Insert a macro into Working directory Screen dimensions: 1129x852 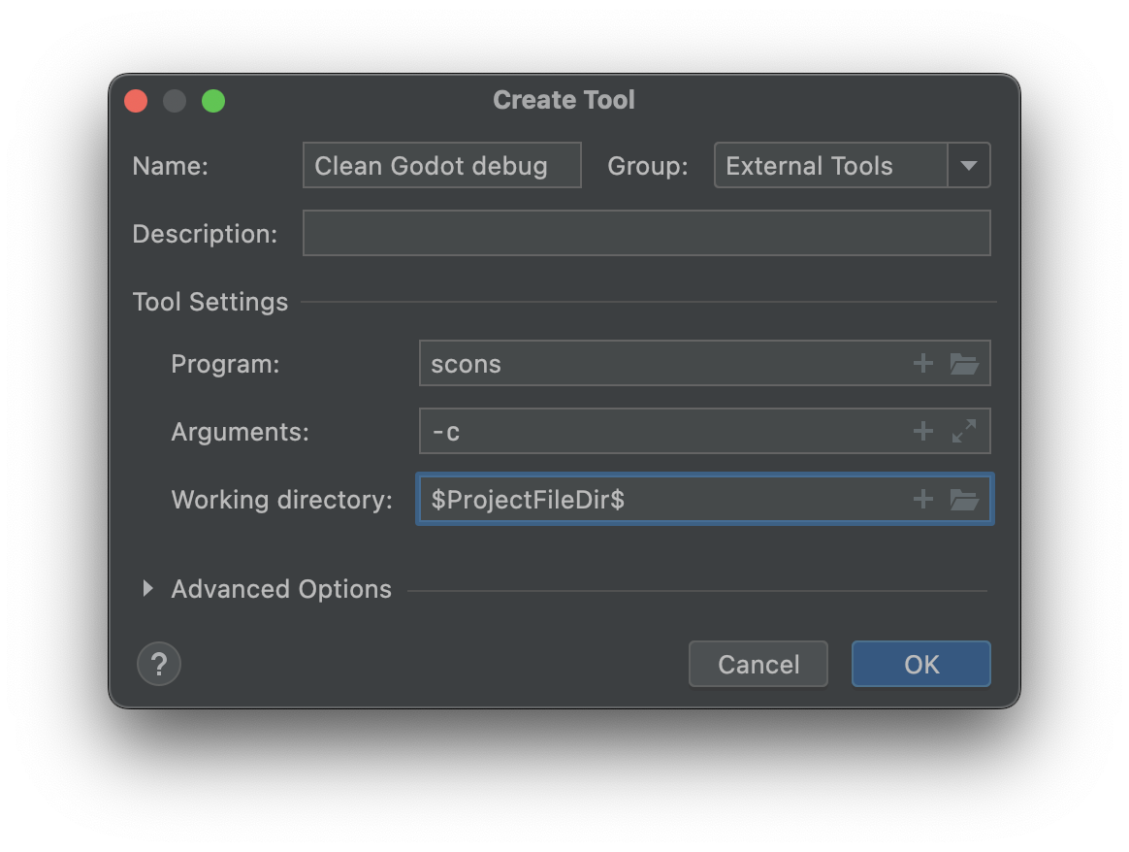point(922,499)
